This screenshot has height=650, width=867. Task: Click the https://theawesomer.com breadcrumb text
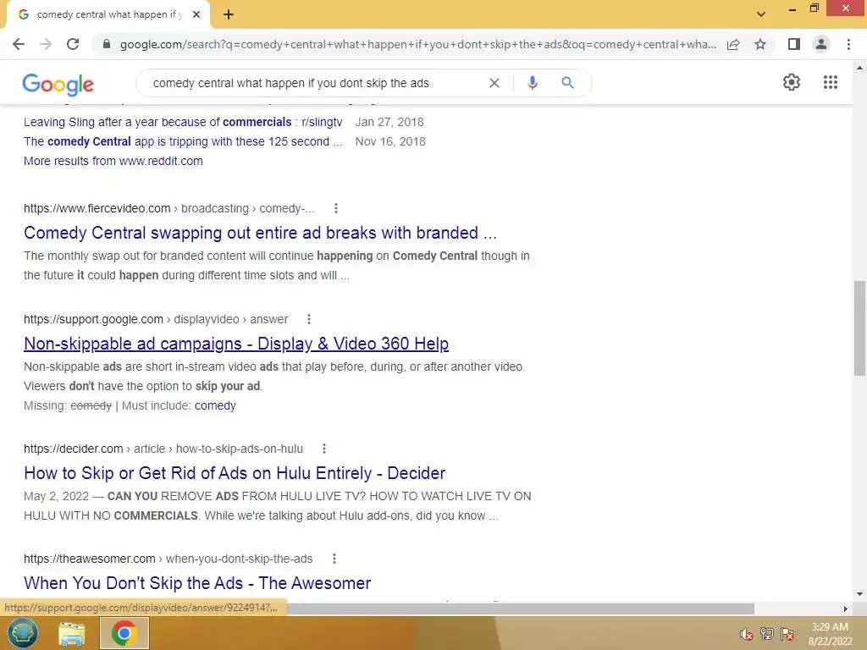90,559
